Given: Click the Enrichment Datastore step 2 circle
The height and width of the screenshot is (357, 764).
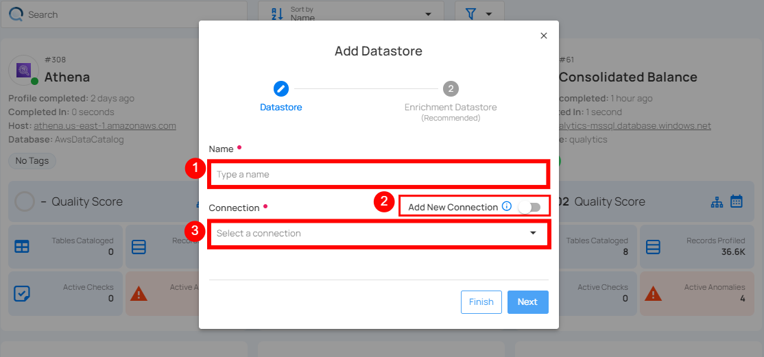Looking at the screenshot, I should (450, 88).
